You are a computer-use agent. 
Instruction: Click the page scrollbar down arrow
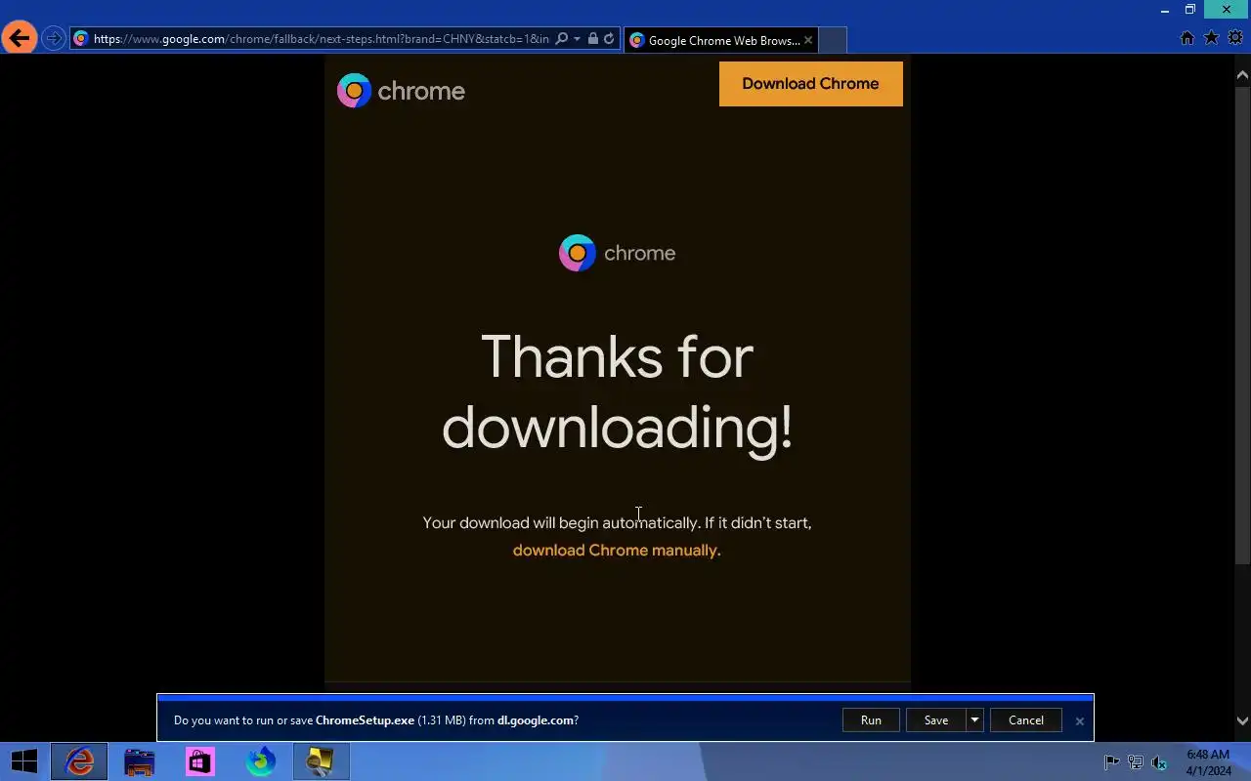tap(1243, 721)
